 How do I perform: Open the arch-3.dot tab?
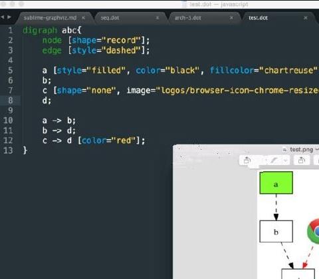tap(188, 18)
